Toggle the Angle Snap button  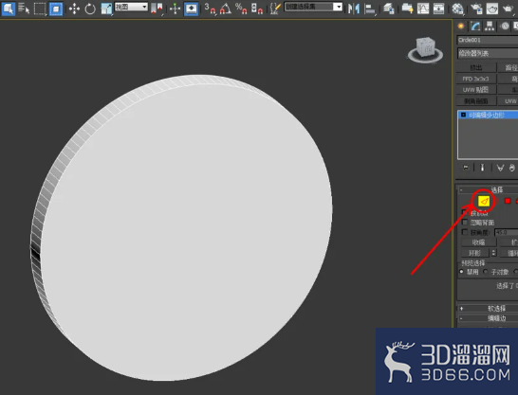(226, 9)
